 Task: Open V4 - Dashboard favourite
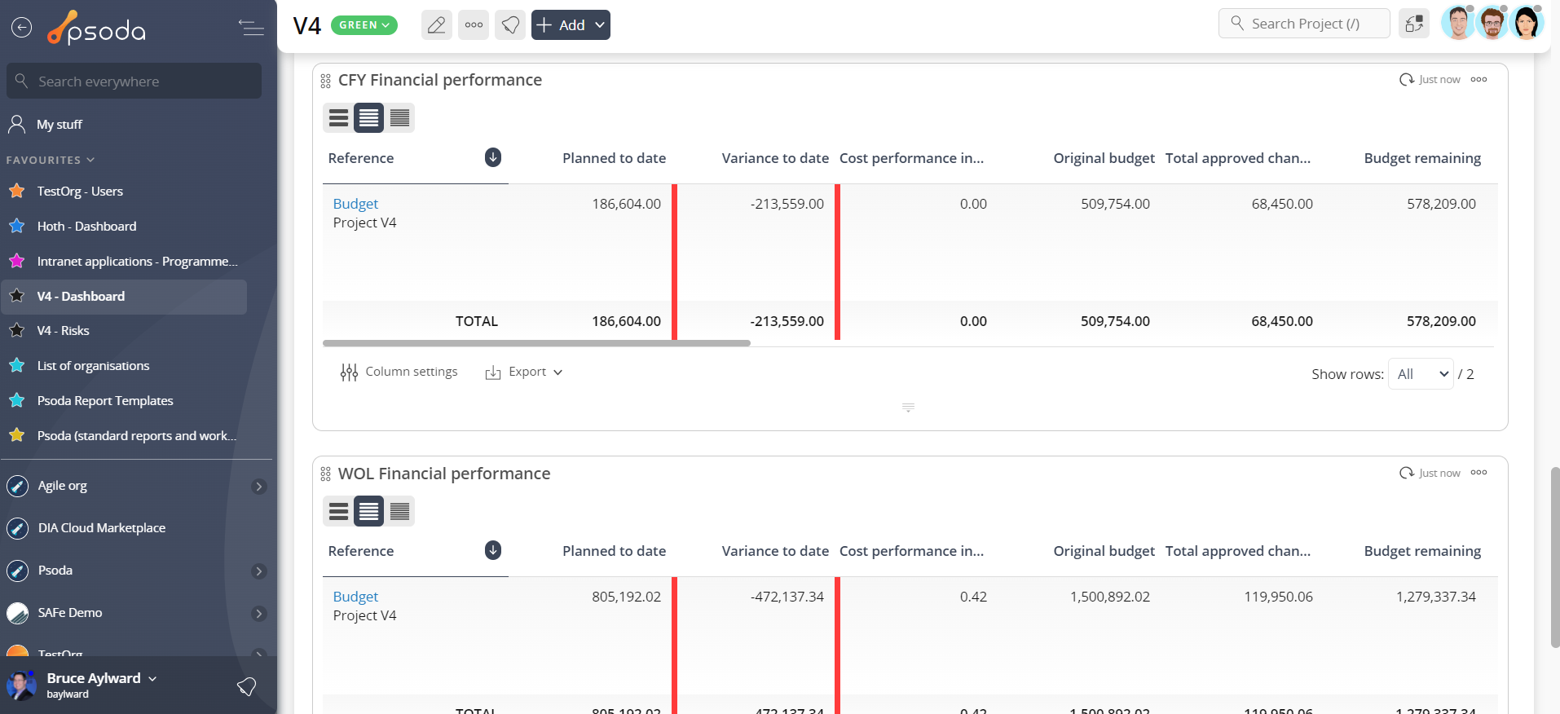pyautogui.click(x=81, y=297)
